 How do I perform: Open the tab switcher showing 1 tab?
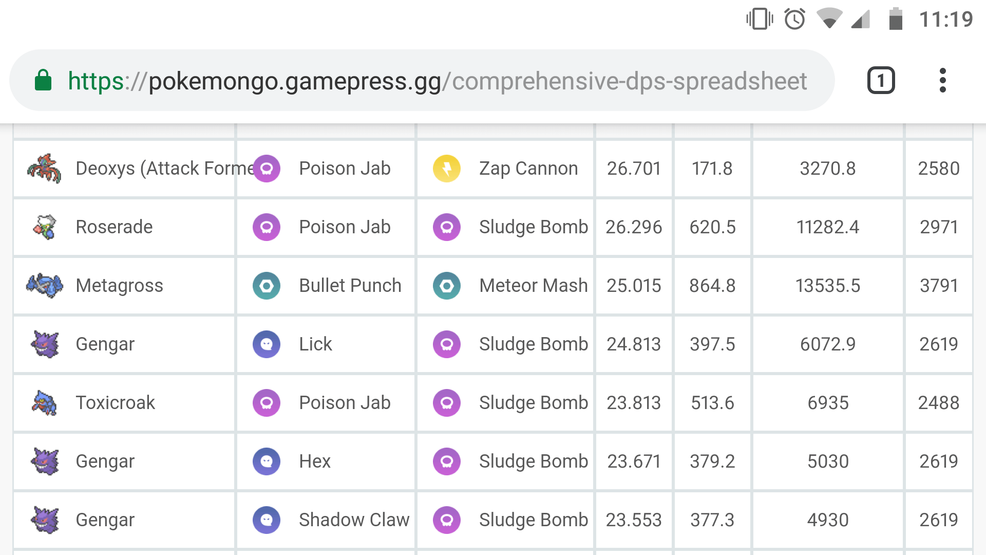tap(881, 81)
